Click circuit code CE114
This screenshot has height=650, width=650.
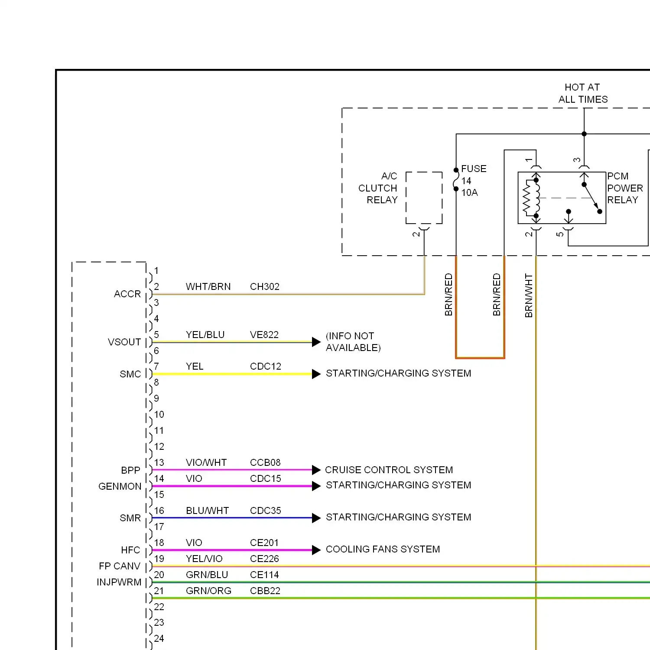pos(264,575)
